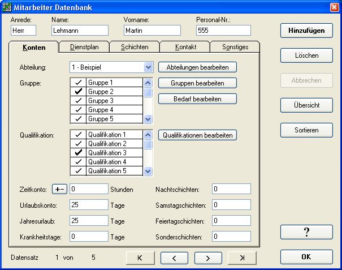Click Abteilungen bearbeiten button
Viewport: 342px width, 270px height.
(197, 67)
